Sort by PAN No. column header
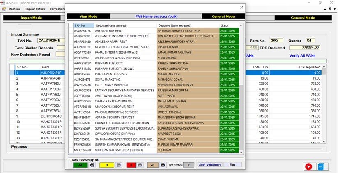 pos(84,25)
